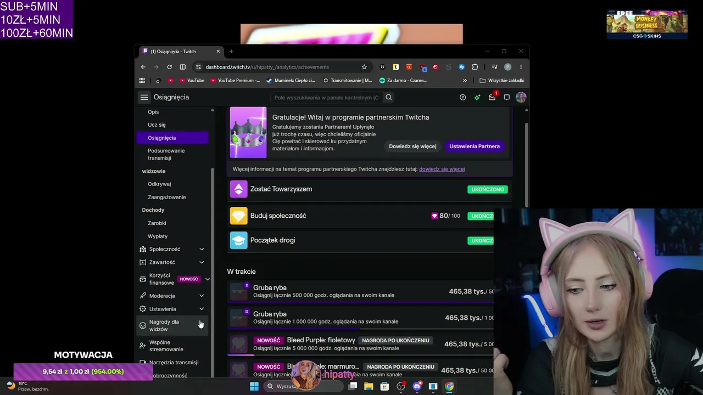Reload the Twitch dashboard page

(x=169, y=67)
